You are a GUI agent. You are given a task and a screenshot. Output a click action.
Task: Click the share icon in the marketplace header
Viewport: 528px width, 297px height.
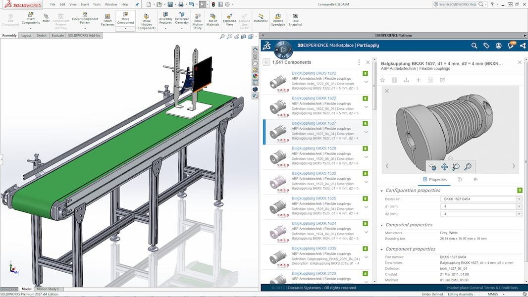[522, 46]
